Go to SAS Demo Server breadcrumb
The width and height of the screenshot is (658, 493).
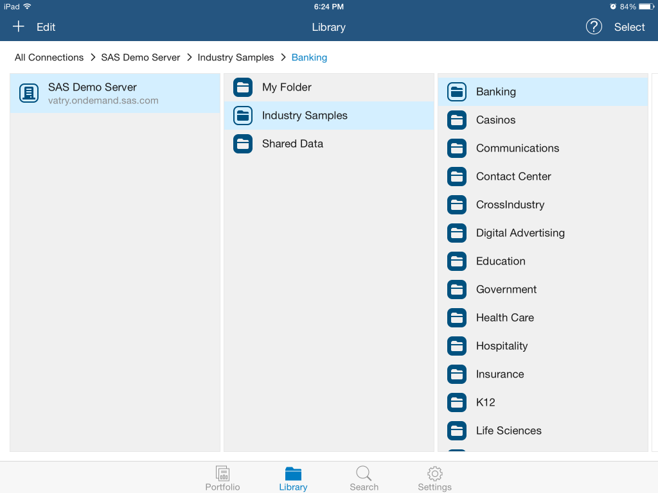(x=141, y=57)
